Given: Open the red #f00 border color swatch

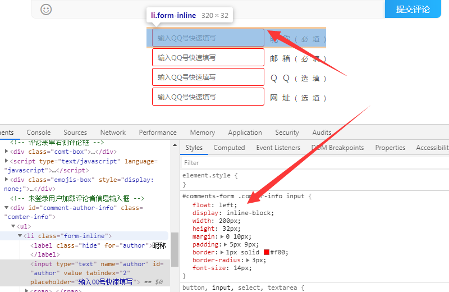Looking at the screenshot, I should click(266, 252).
